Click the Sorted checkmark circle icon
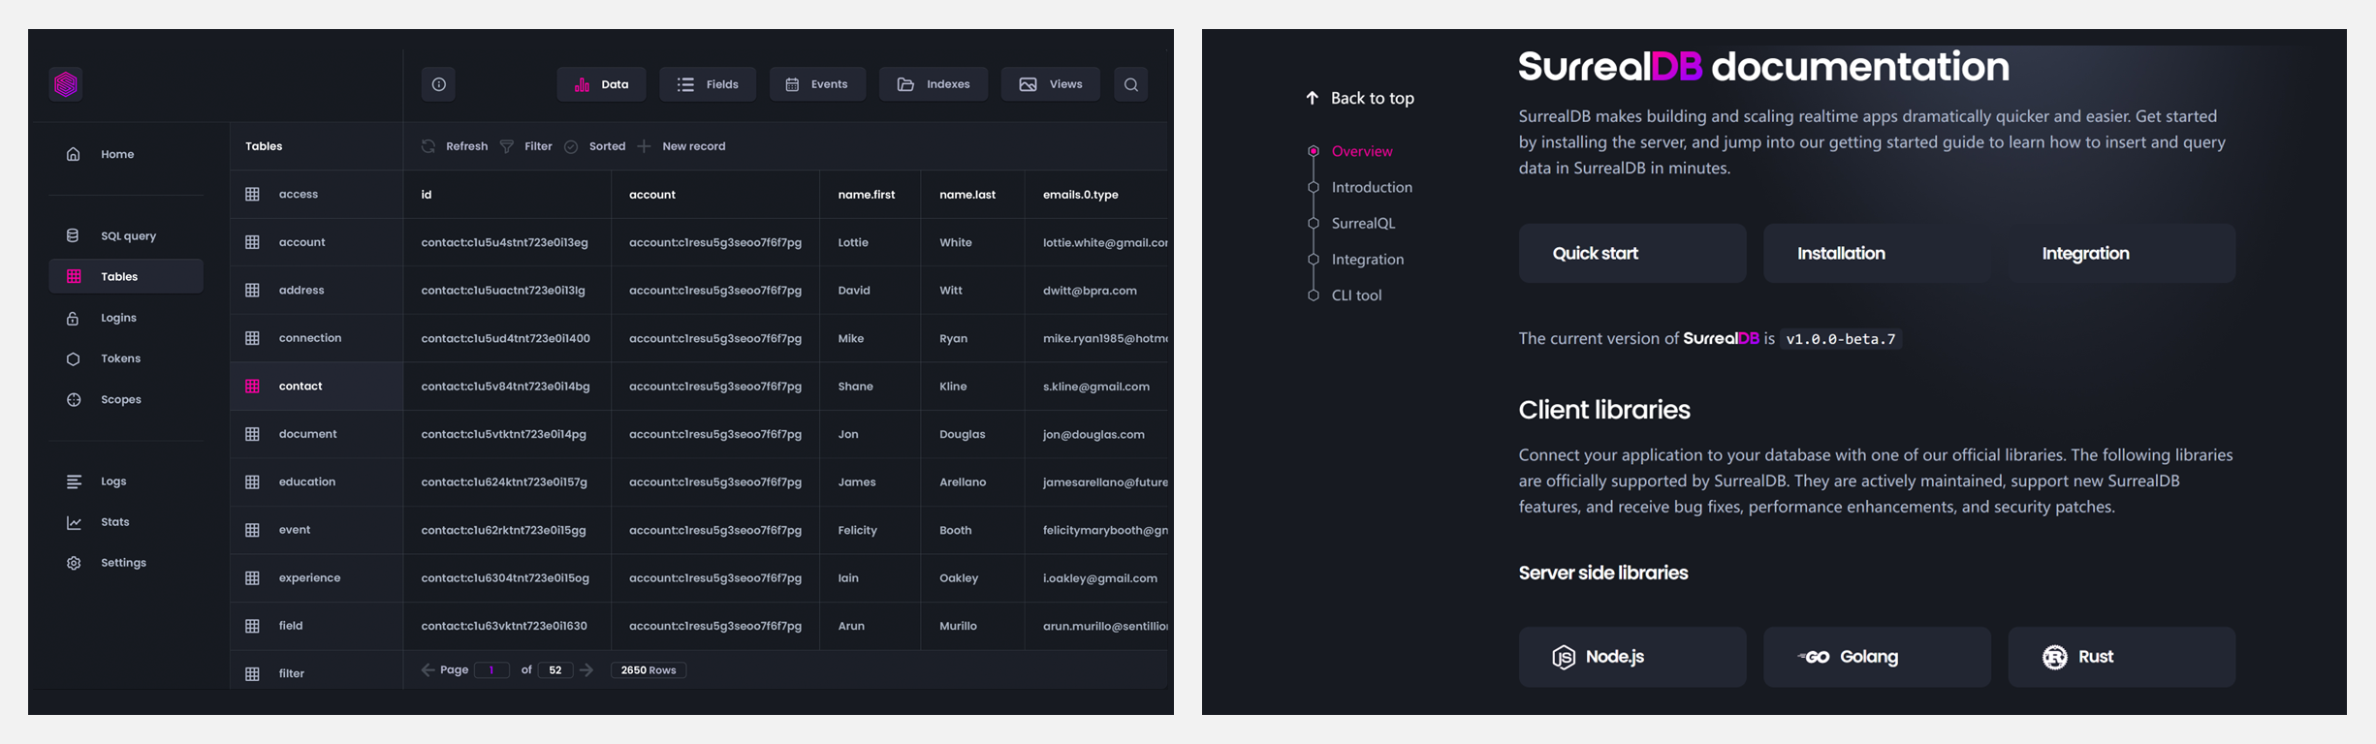2376x744 pixels. 571,146
